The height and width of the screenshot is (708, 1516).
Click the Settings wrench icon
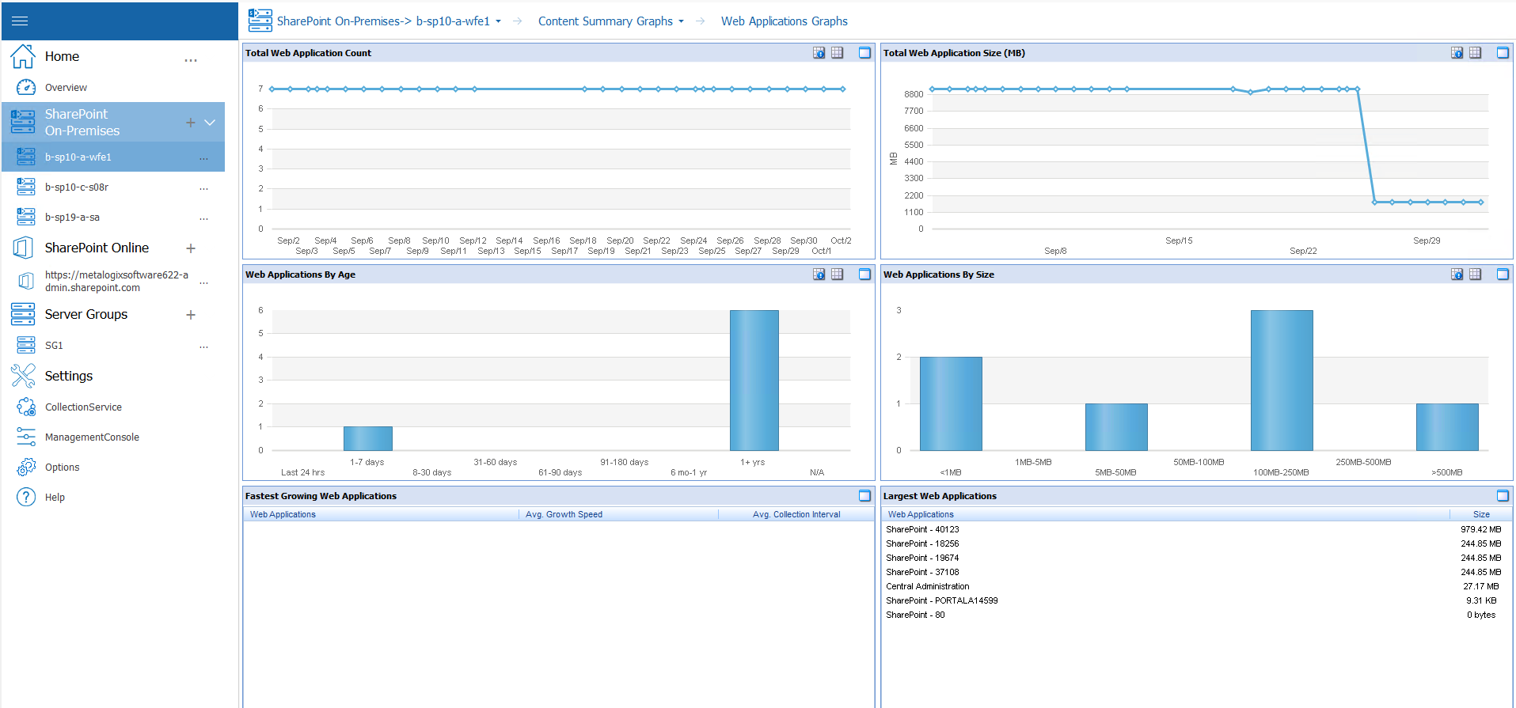click(x=23, y=376)
